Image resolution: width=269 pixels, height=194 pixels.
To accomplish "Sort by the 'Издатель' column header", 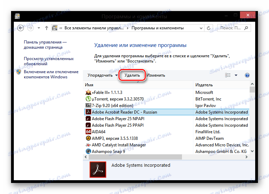I will pos(221,85).
